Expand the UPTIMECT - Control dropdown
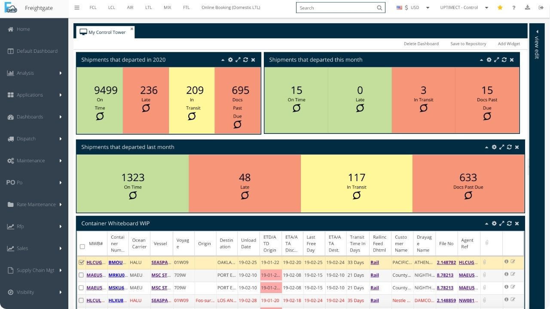Image resolution: width=550 pixels, height=309 pixels. (x=486, y=7)
